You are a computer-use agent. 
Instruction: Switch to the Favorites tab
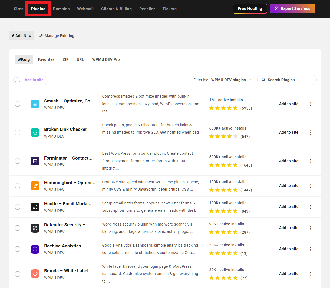(46, 59)
